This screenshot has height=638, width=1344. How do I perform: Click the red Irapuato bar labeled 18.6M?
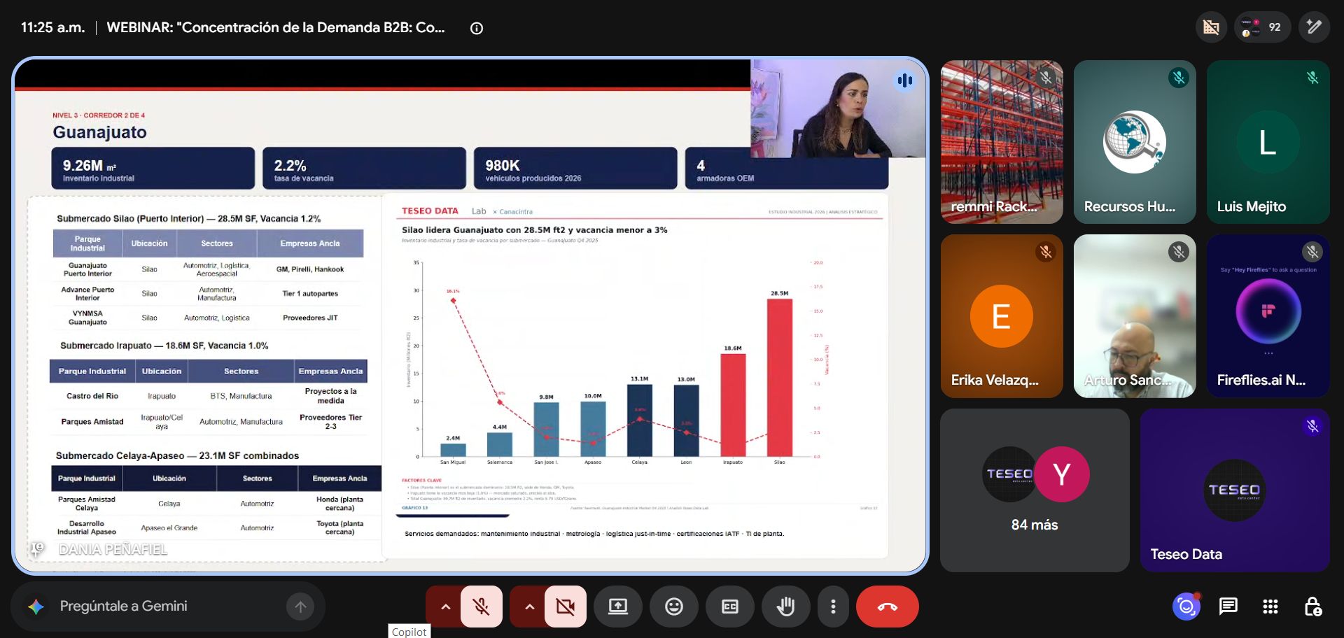pos(733,405)
